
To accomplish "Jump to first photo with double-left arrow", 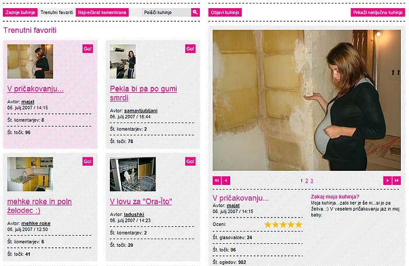I will tap(217, 181).
